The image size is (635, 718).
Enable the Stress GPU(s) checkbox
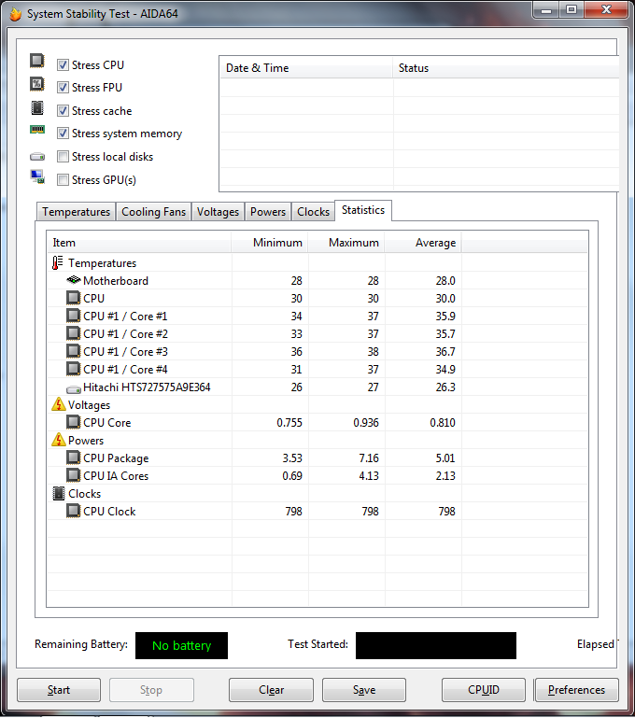(x=63, y=180)
